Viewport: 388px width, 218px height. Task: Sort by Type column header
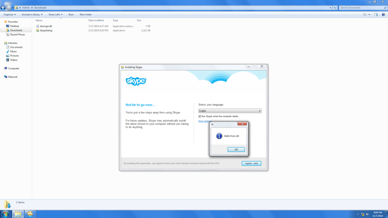(115, 20)
